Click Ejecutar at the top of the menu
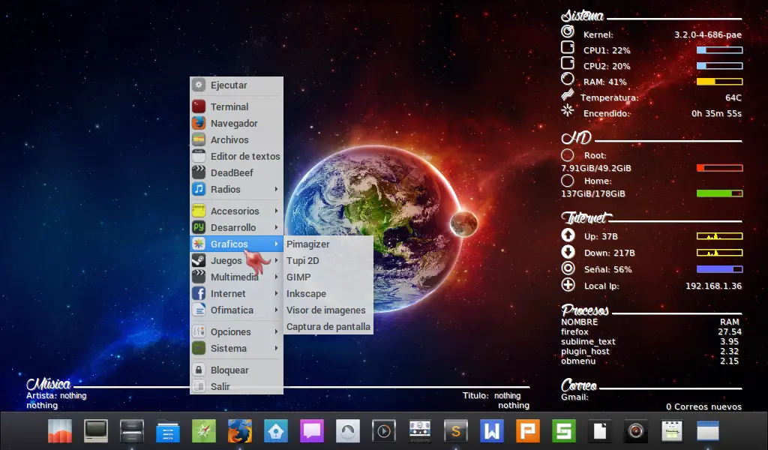The image size is (768, 450). [229, 85]
